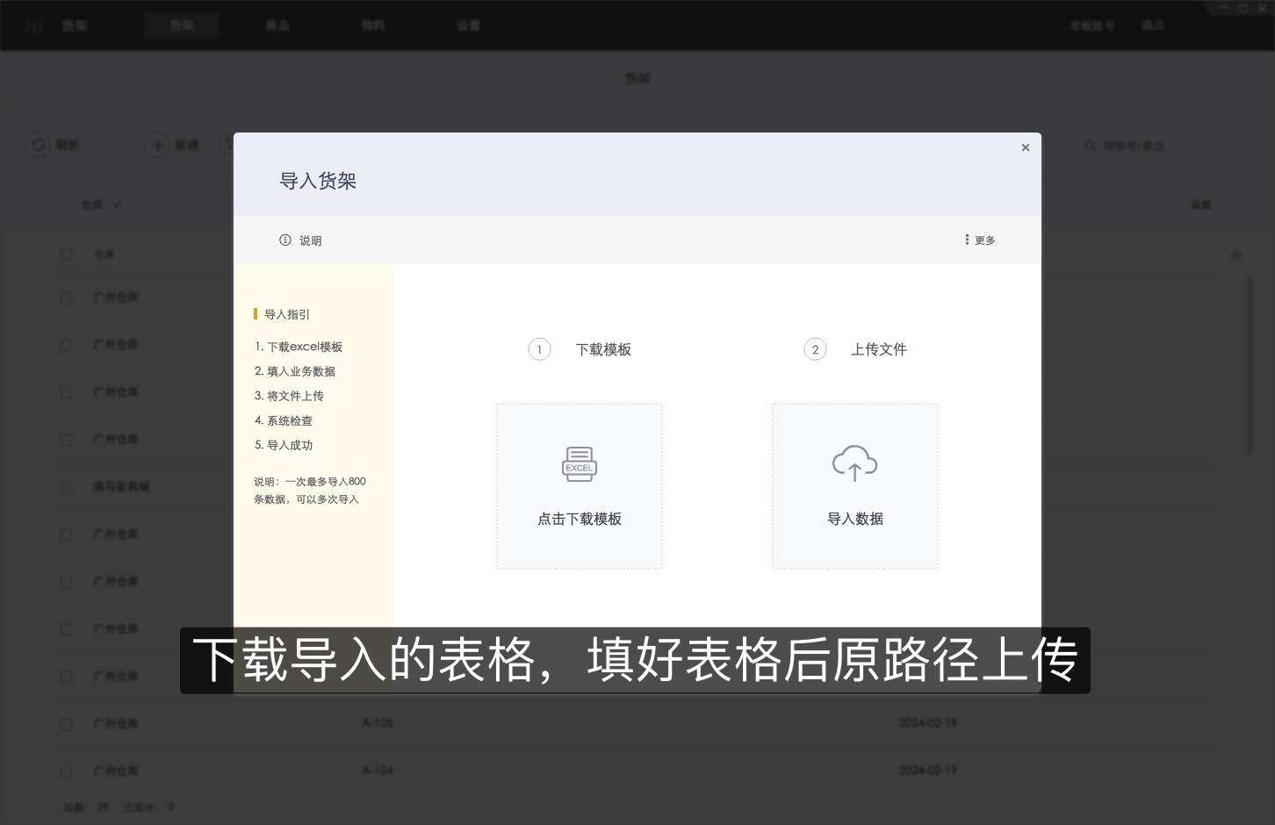This screenshot has width=1275, height=825.
Task: Click the 退出 logout link
Action: [1153, 25]
